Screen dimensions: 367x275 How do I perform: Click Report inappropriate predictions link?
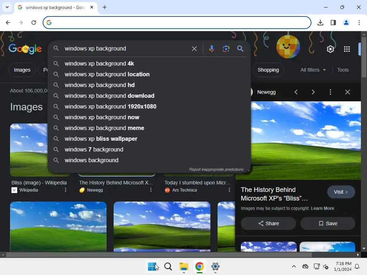216,169
